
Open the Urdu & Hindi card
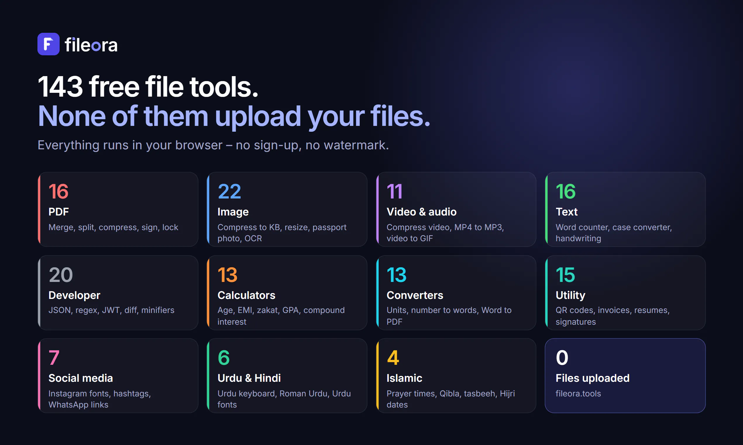click(287, 376)
